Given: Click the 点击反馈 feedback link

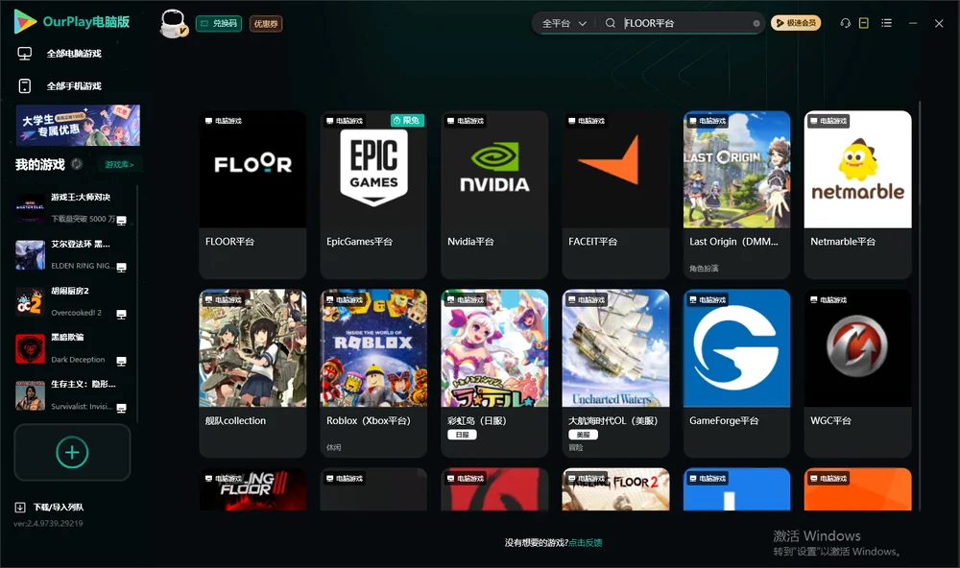Looking at the screenshot, I should click(x=586, y=543).
